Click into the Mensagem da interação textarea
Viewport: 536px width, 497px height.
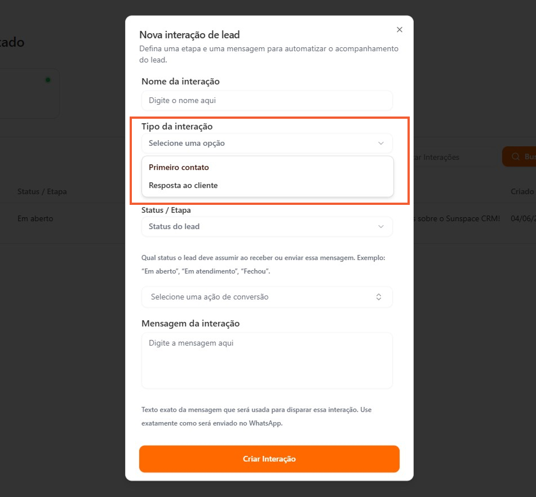(x=267, y=360)
